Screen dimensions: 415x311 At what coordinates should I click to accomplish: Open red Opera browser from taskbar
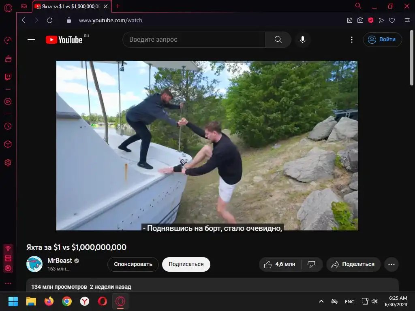103,301
